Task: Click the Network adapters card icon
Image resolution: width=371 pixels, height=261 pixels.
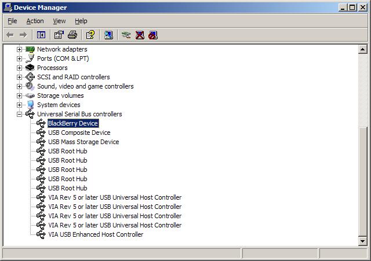Action: tap(30, 49)
